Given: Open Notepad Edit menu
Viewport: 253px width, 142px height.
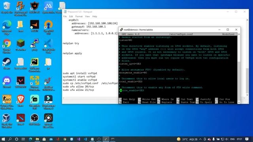Looking at the screenshot, I should coord(71,17).
